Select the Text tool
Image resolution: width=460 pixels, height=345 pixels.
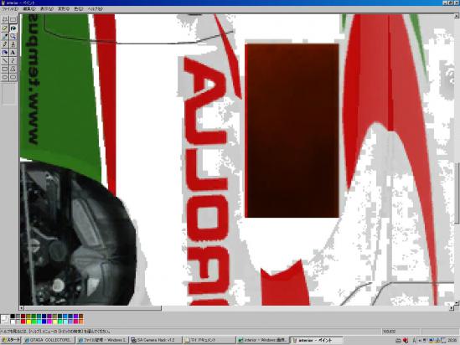(x=13, y=53)
